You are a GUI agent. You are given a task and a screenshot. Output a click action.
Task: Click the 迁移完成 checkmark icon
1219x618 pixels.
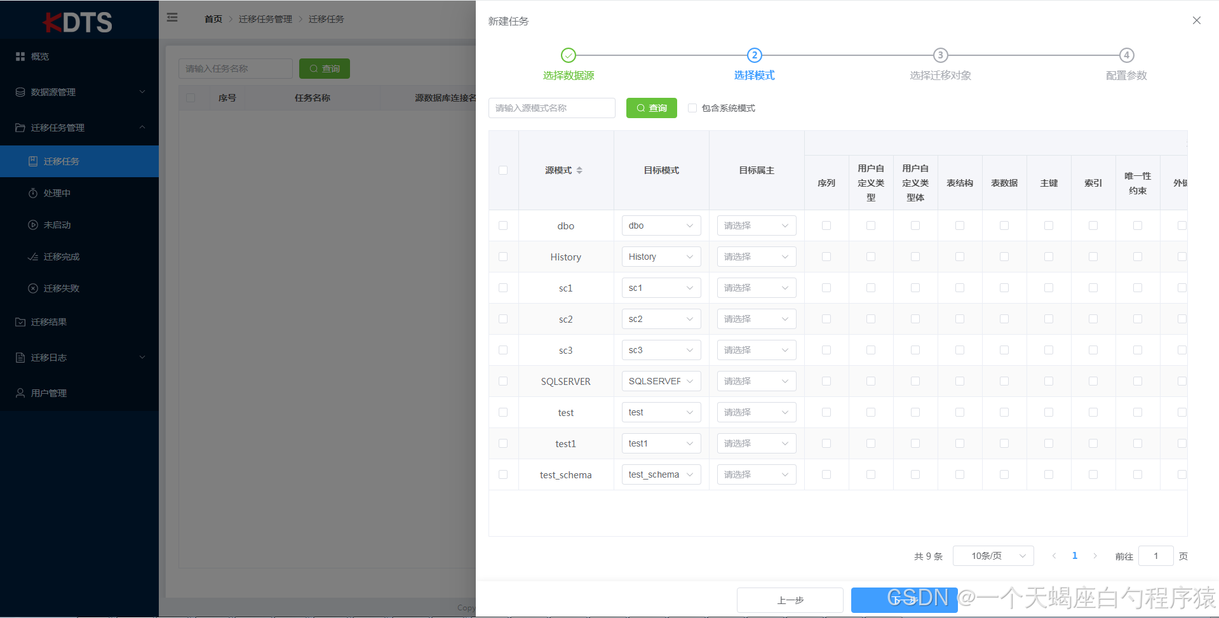[33, 257]
